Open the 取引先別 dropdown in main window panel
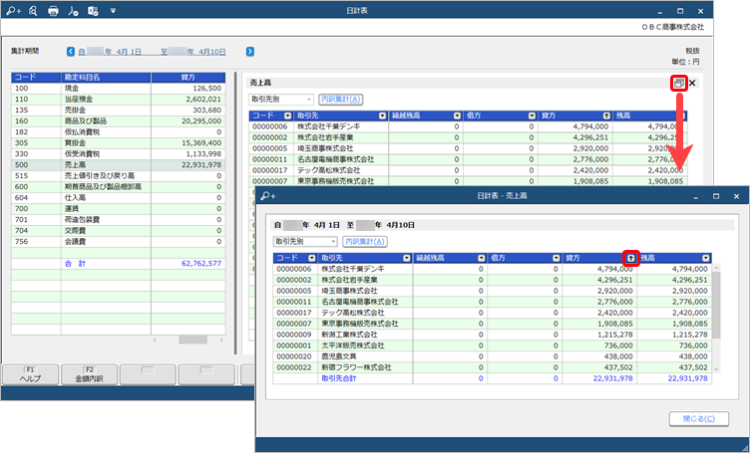The height and width of the screenshot is (453, 750). [x=281, y=100]
